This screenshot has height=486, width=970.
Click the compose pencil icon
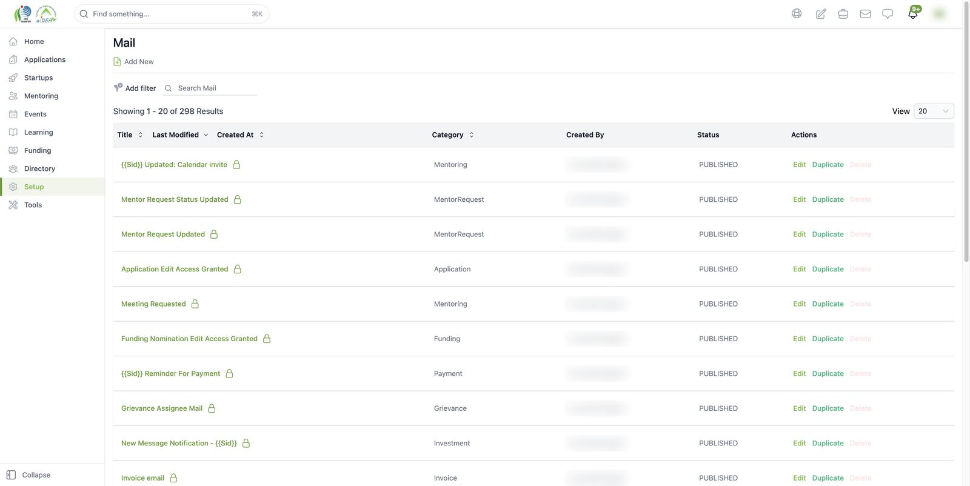pyautogui.click(x=821, y=13)
